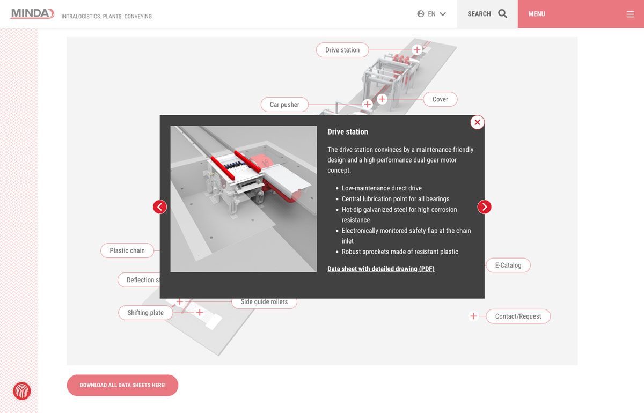Expand the plus marker next to Cover

click(382, 99)
